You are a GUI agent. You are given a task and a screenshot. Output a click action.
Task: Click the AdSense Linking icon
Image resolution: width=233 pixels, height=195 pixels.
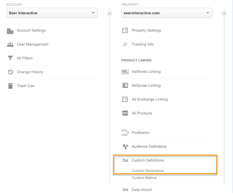[125, 86]
